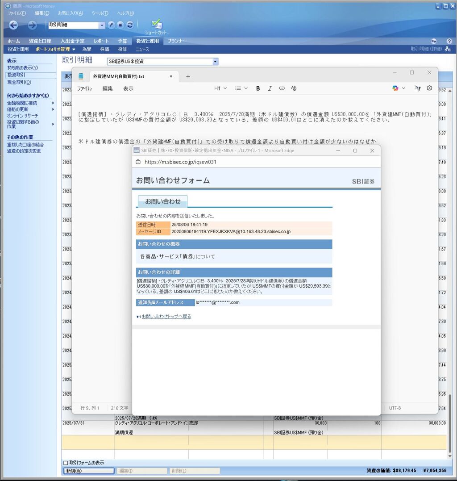Open Notepad settings gear

coord(429,88)
